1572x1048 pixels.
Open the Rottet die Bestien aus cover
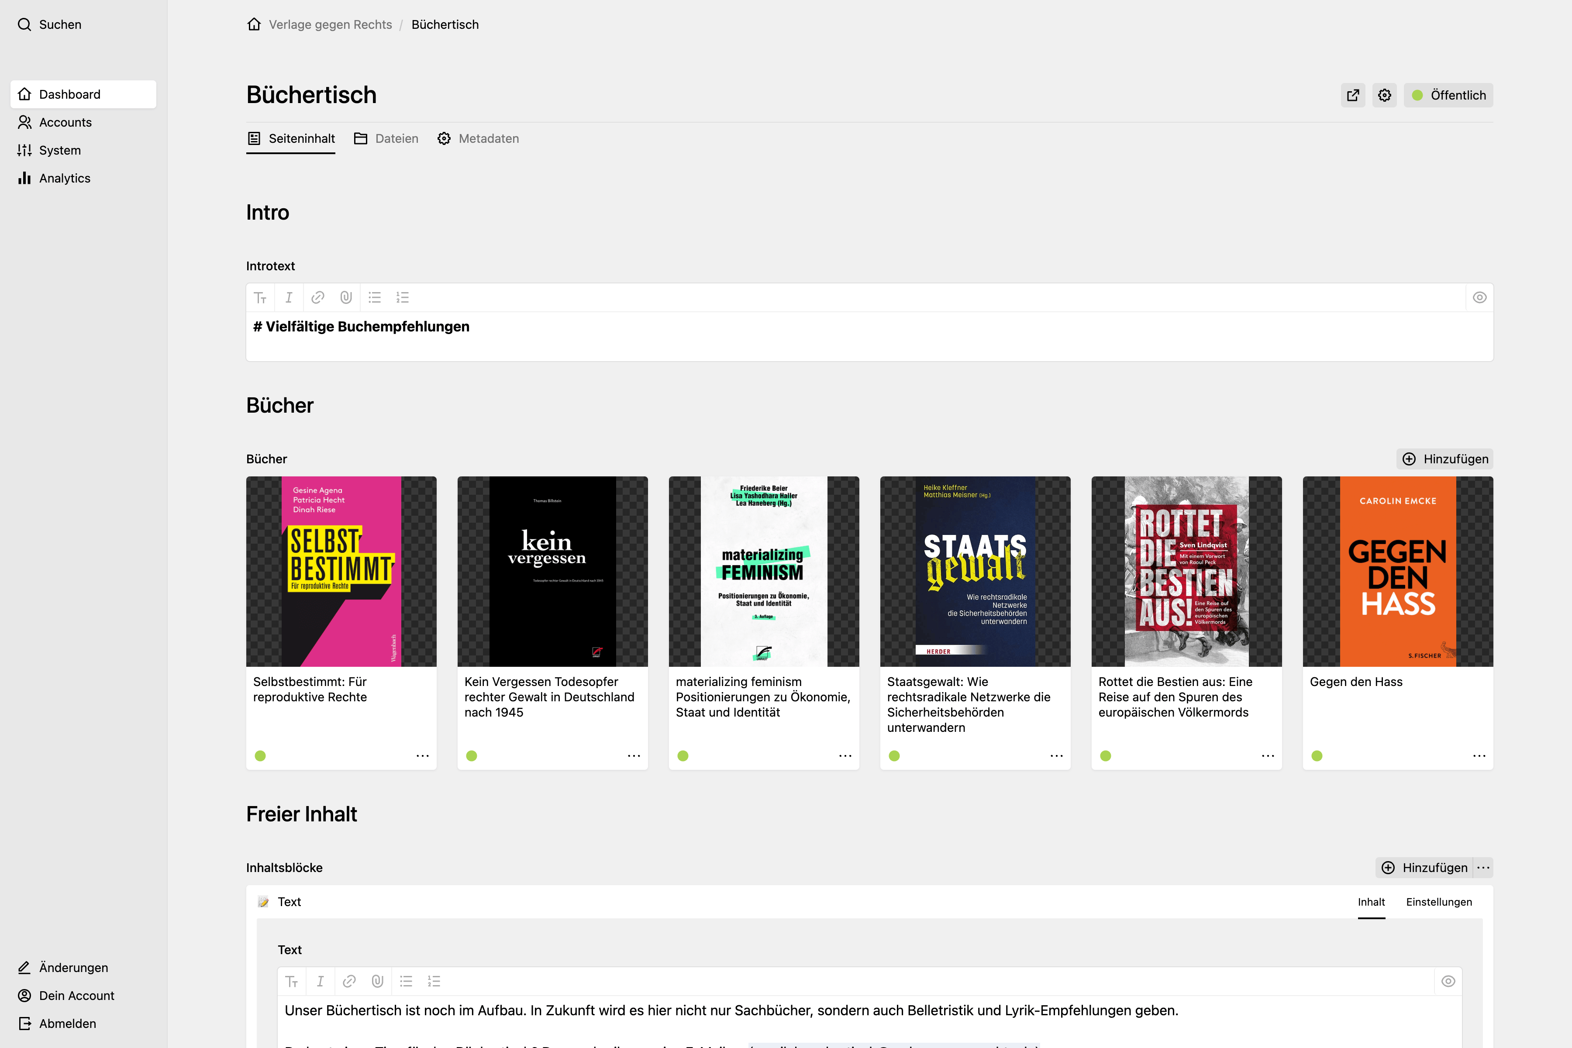click(x=1186, y=572)
